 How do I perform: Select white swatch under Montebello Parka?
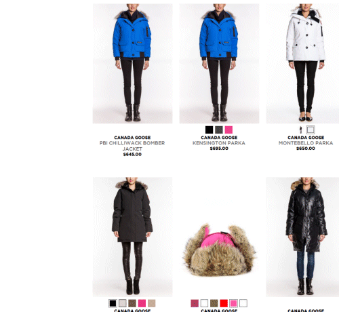click(x=311, y=130)
